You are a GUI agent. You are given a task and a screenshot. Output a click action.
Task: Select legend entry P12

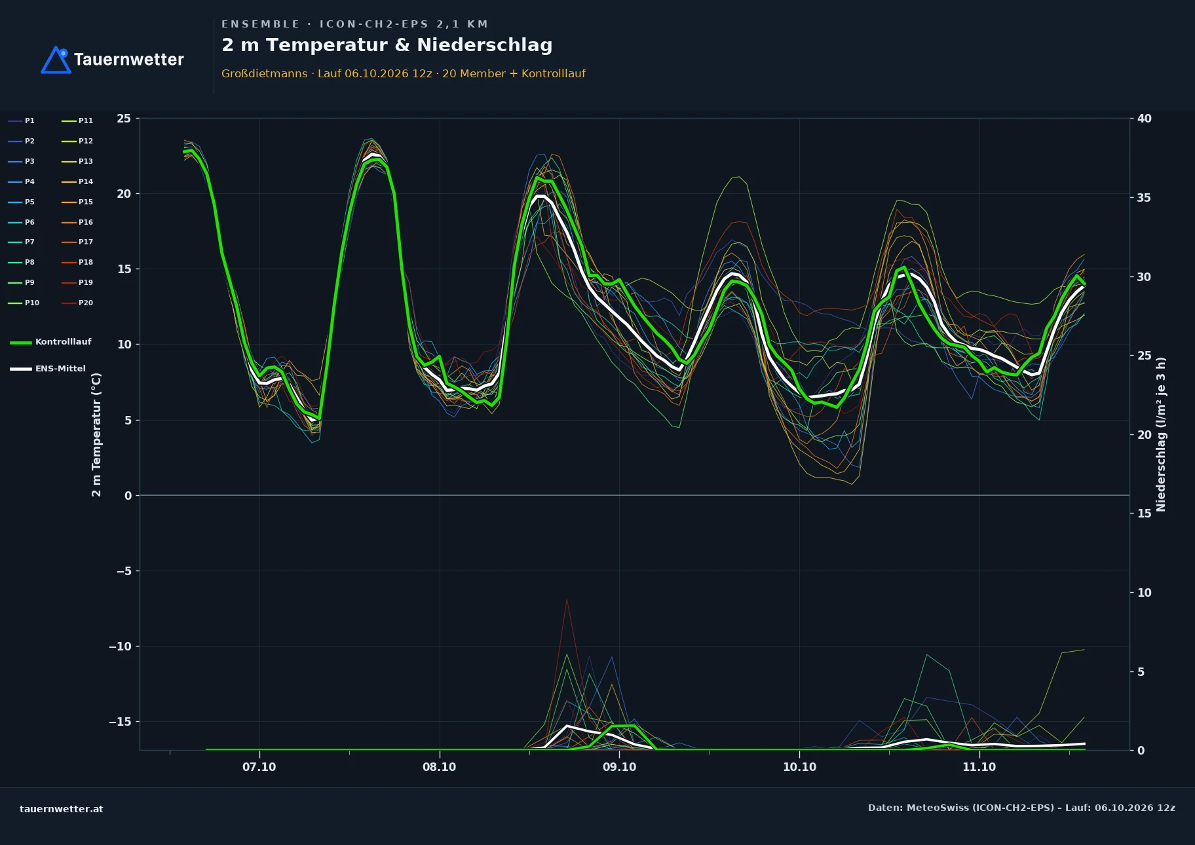coord(77,141)
